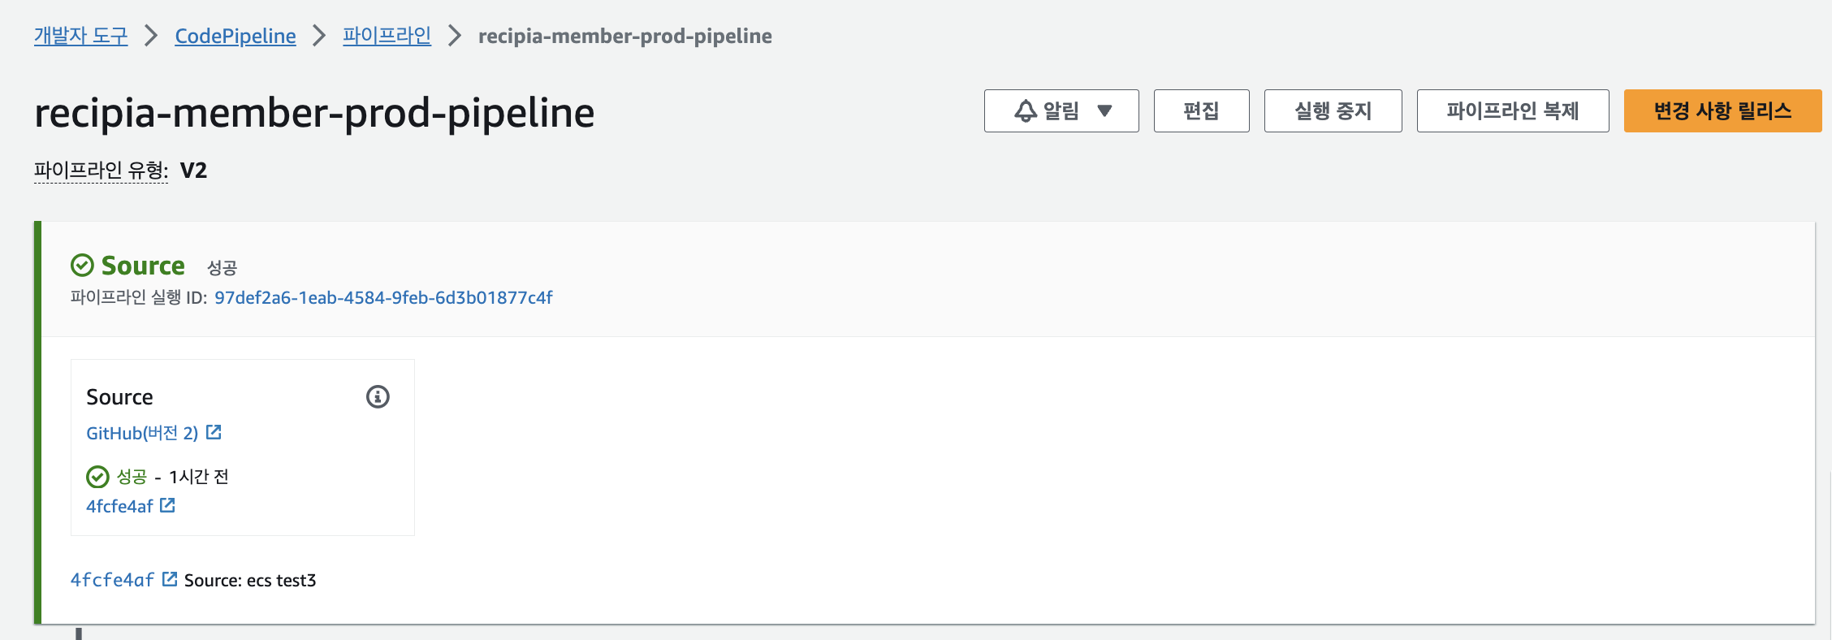The image size is (1832, 640).
Task: Click the external link icon beside commit 4fcfe4af in the card
Action: 167,505
